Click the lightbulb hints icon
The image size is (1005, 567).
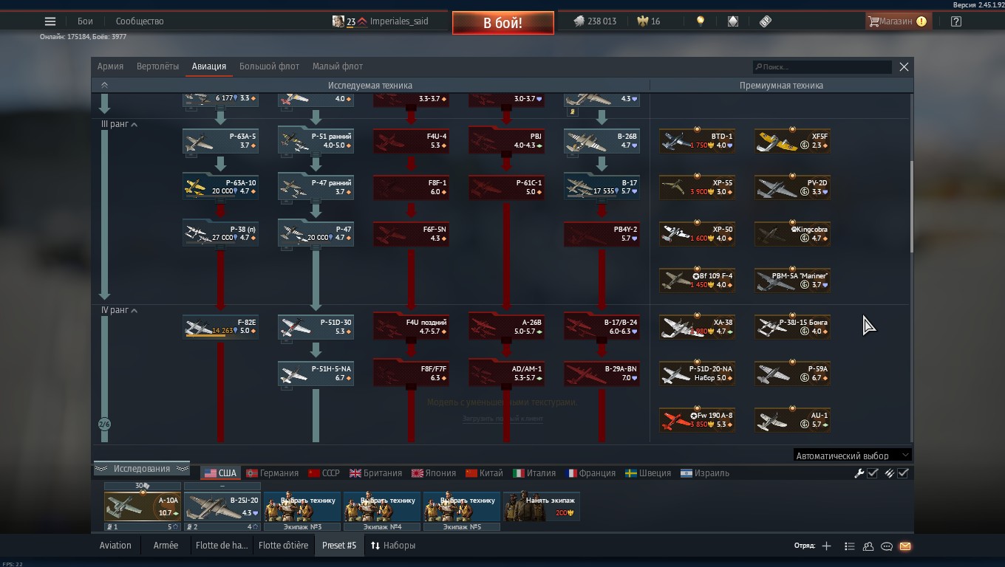pyautogui.click(x=701, y=21)
